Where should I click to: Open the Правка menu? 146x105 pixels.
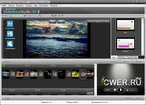point(11,5)
